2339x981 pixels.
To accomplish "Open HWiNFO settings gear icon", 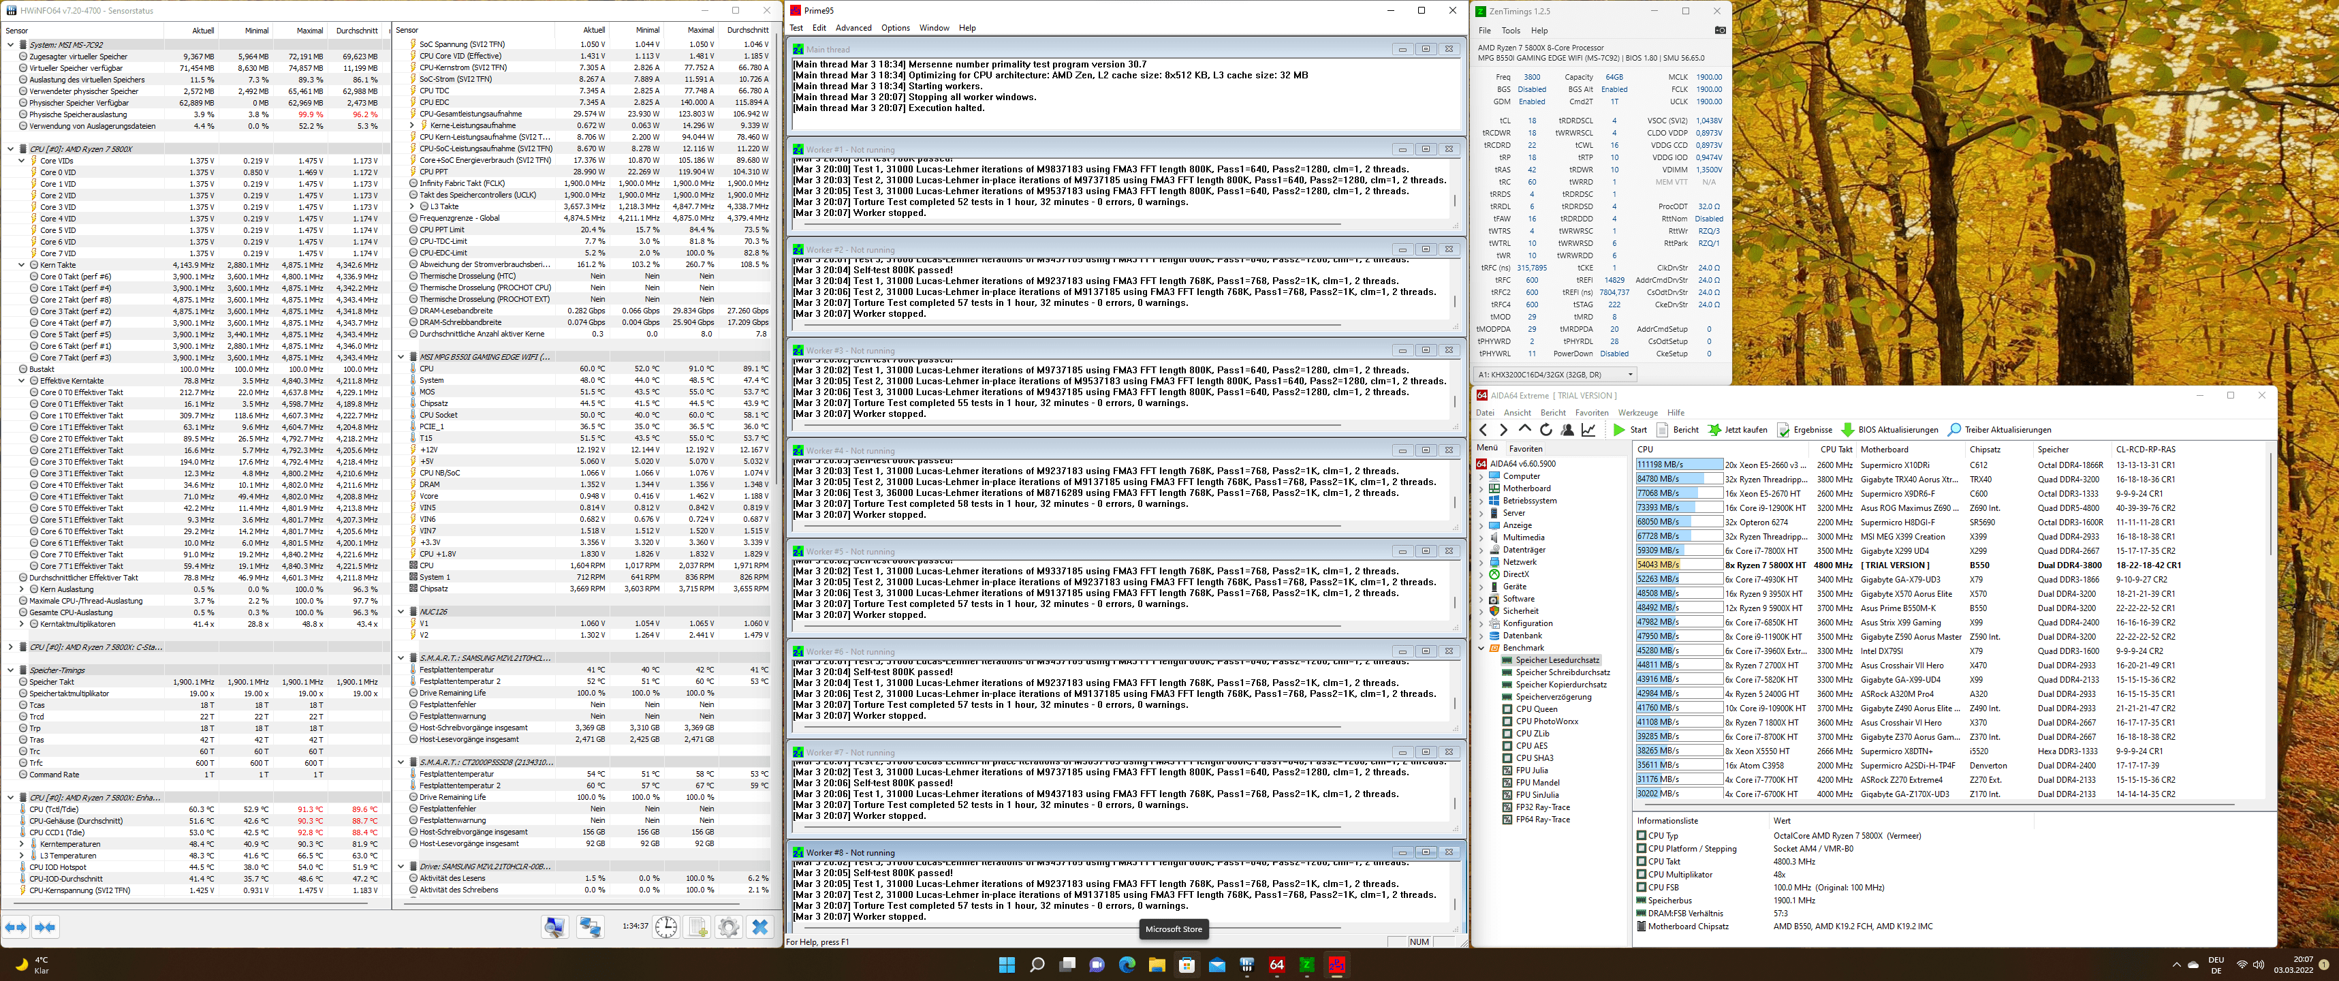I will (x=728, y=927).
